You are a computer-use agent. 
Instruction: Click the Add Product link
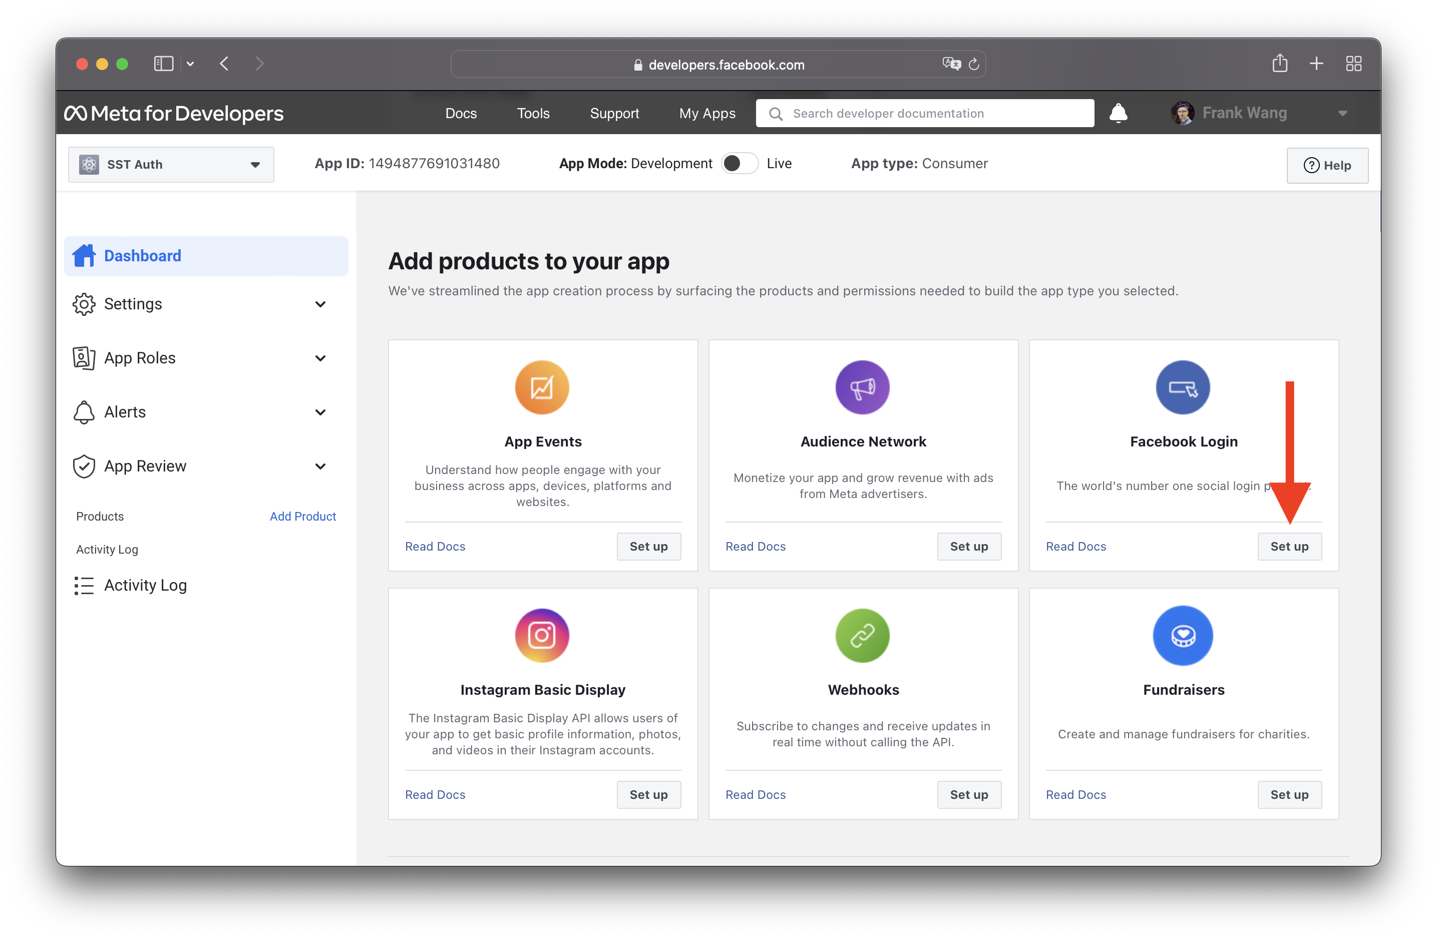tap(302, 516)
